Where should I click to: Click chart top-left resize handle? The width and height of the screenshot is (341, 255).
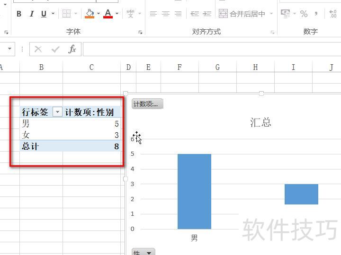(x=126, y=93)
